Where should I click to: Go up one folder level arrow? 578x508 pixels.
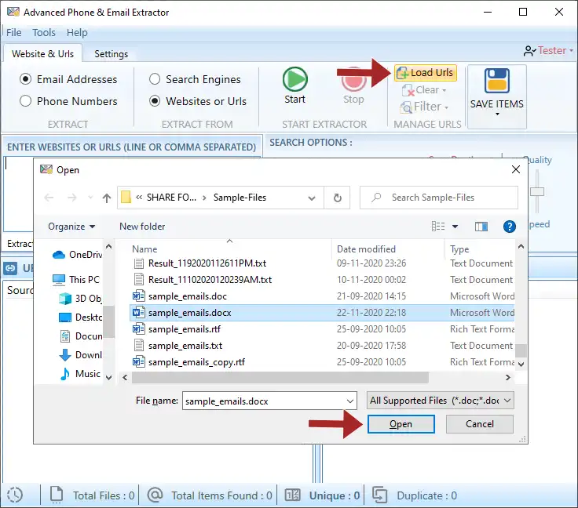click(x=107, y=198)
